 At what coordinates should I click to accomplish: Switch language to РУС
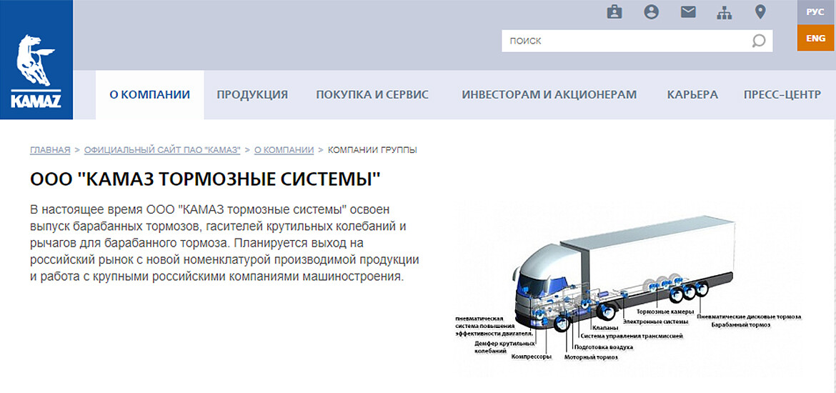tap(815, 12)
